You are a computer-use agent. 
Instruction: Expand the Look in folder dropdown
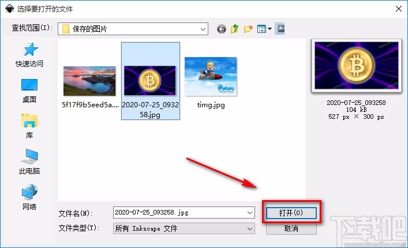pos(203,29)
